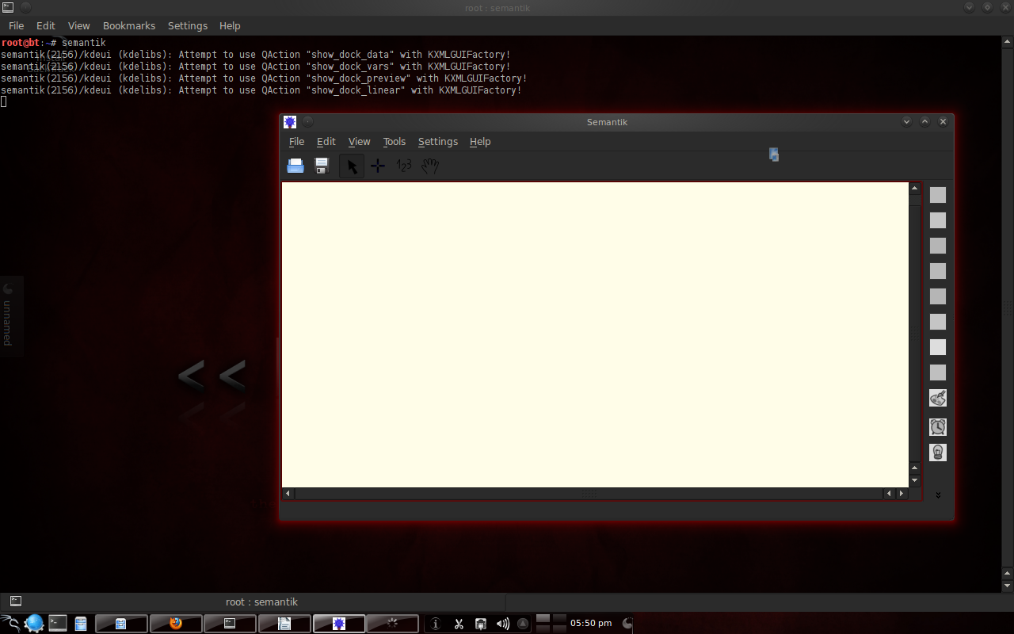Switch to the Konsole task button

click(230, 624)
